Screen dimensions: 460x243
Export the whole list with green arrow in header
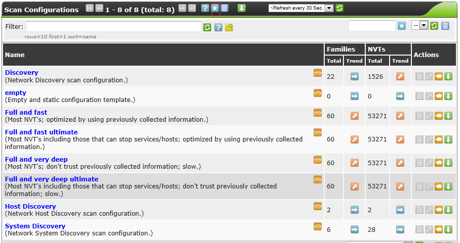(x=242, y=8)
